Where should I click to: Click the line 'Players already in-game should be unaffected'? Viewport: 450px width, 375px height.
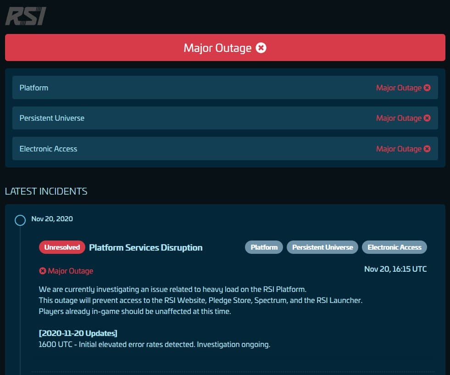pos(135,312)
